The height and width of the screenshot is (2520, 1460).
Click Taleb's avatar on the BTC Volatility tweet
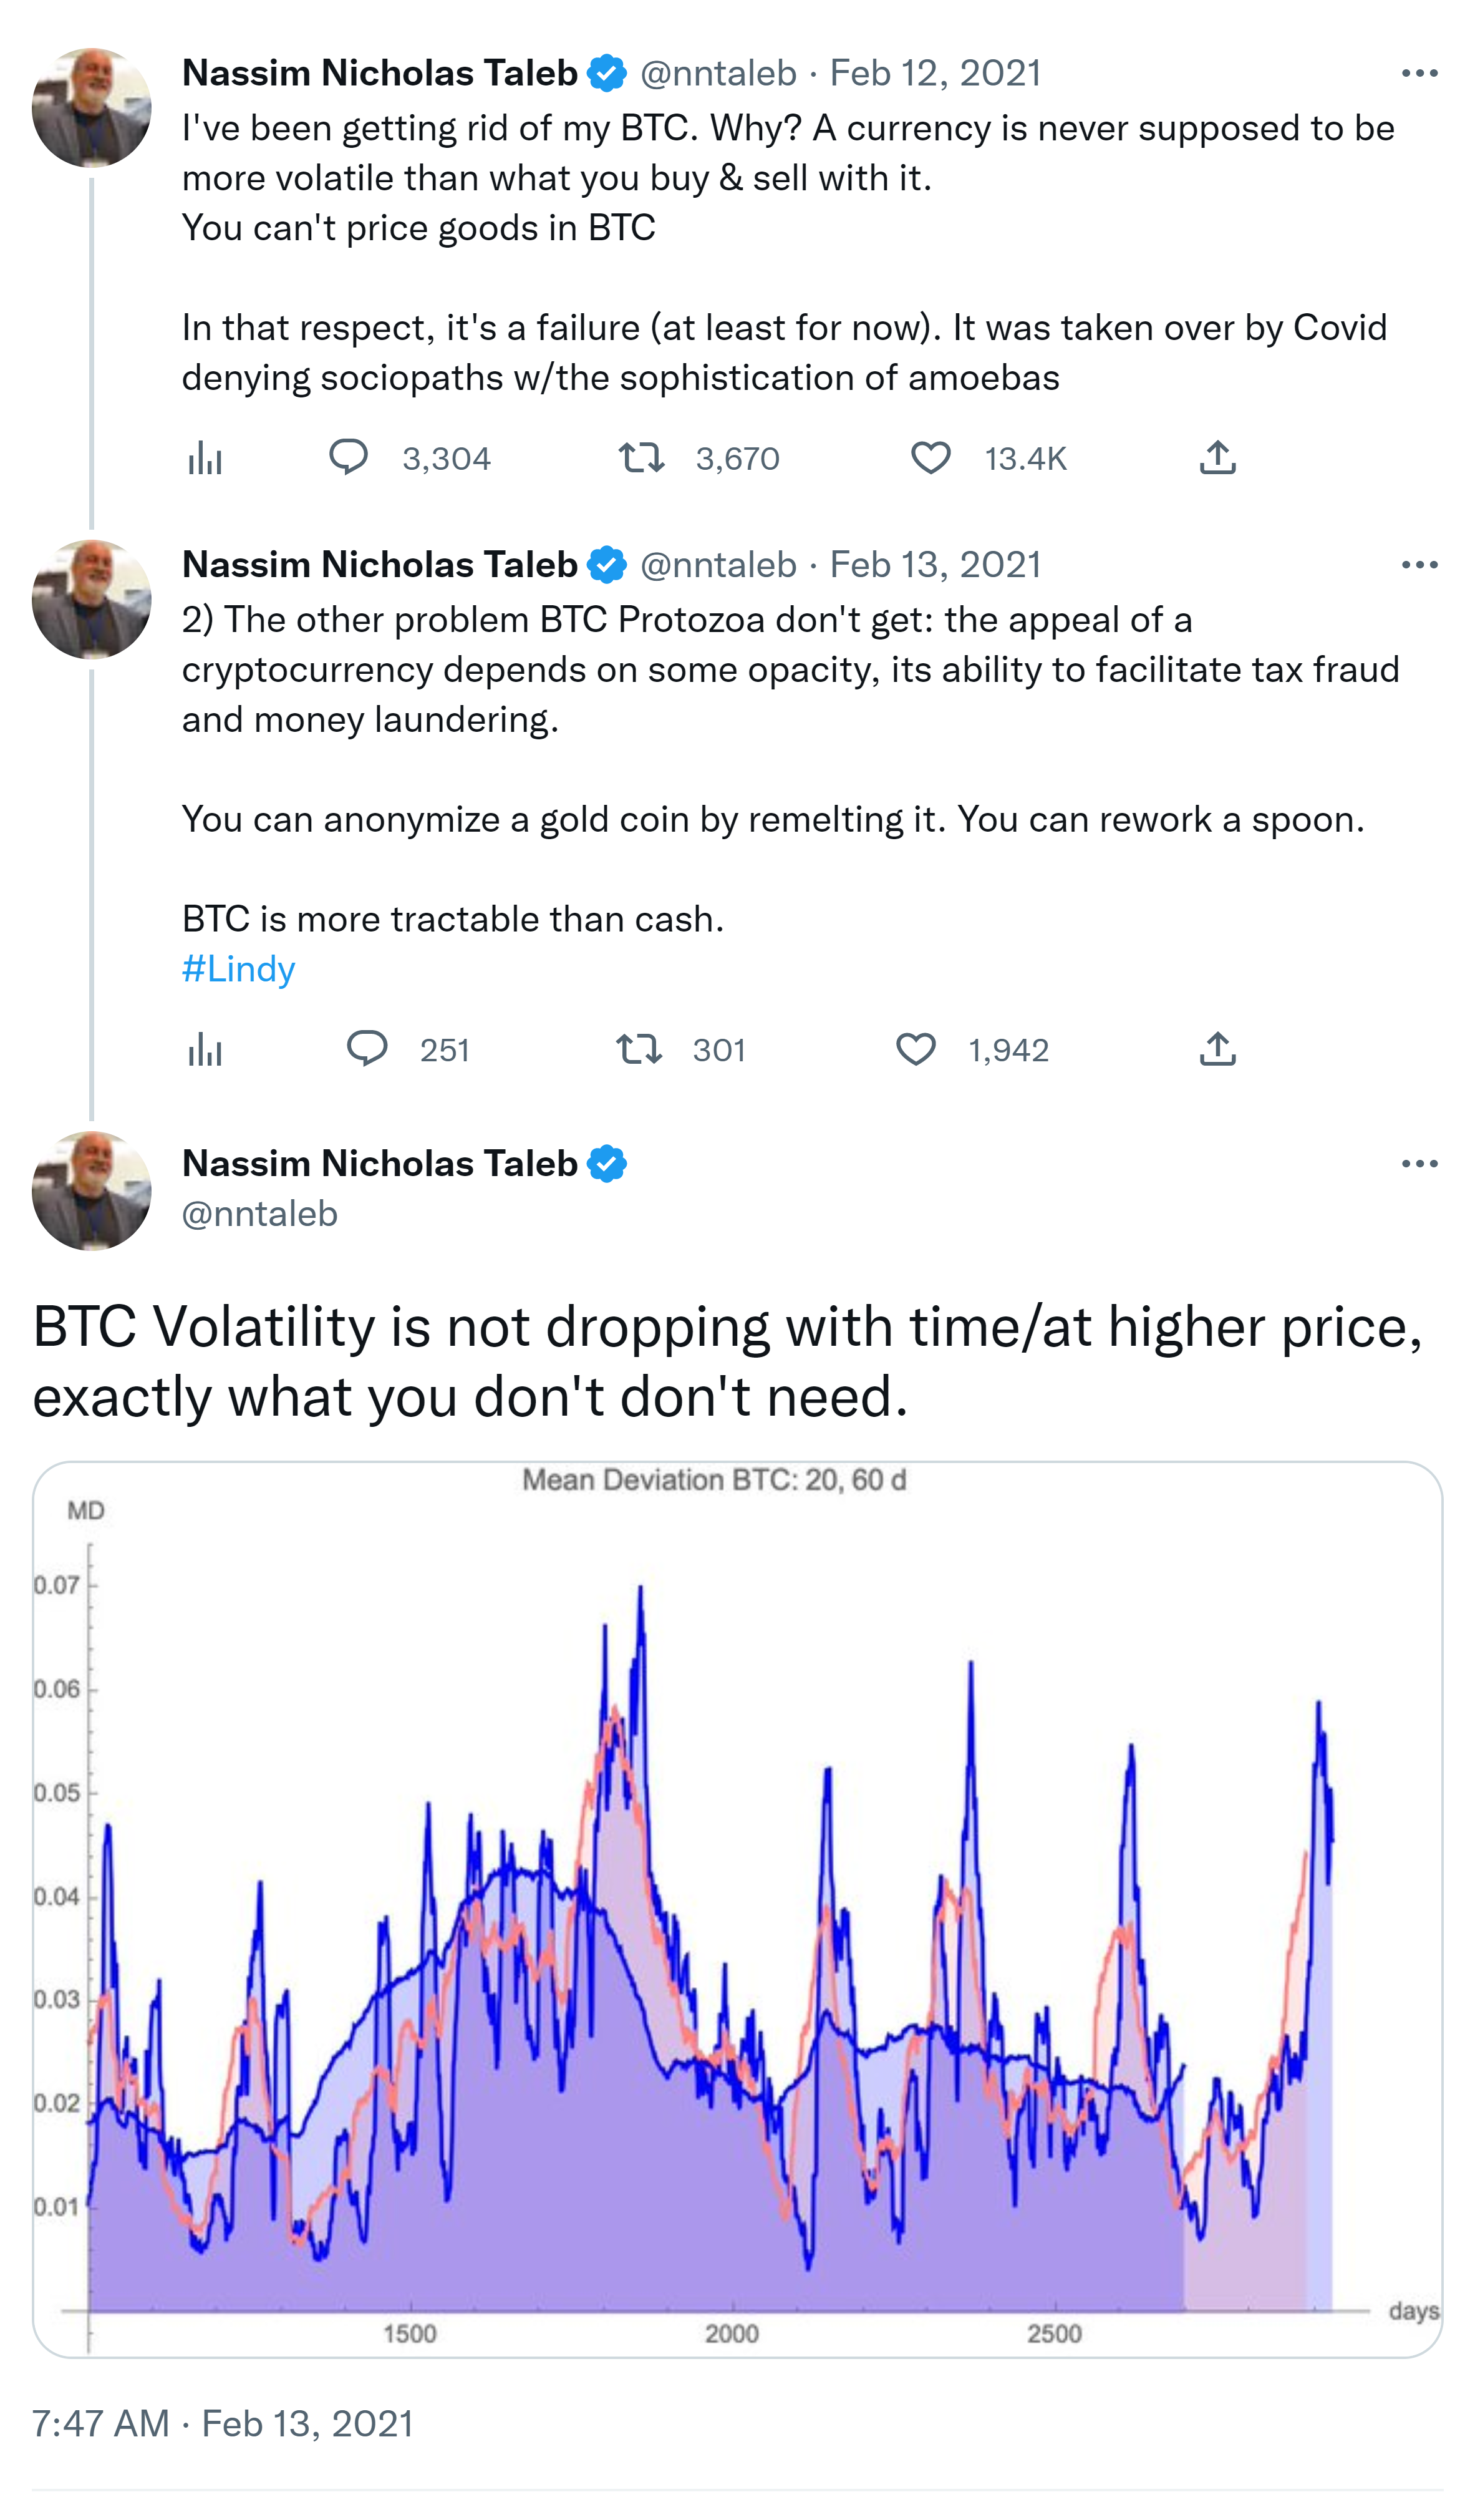point(92,1191)
